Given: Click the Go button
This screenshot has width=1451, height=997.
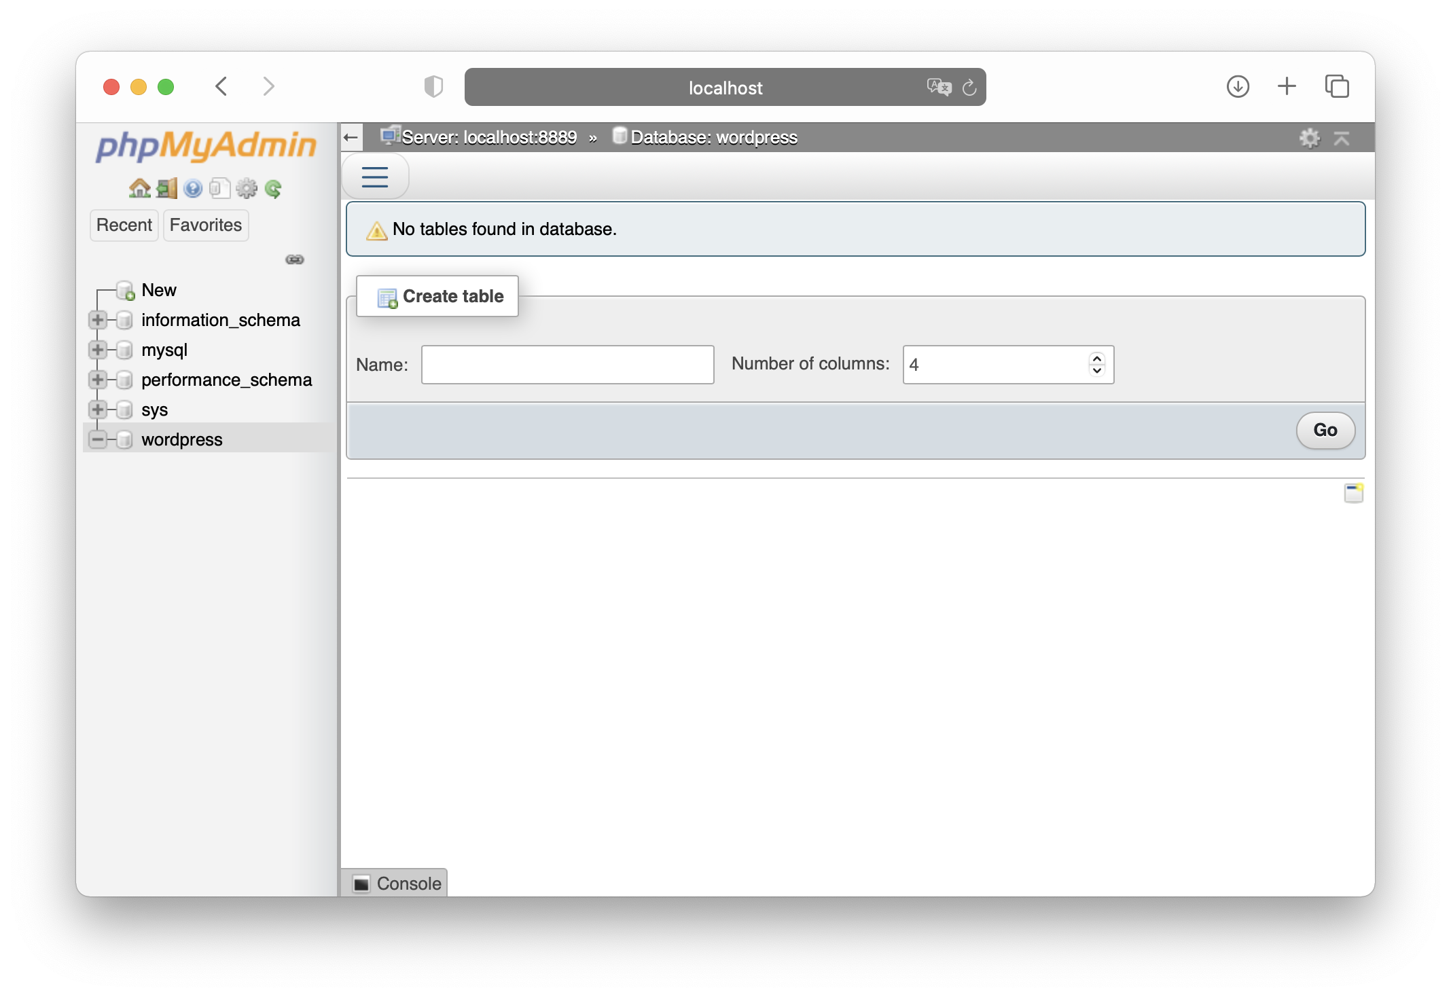Looking at the screenshot, I should pos(1324,430).
